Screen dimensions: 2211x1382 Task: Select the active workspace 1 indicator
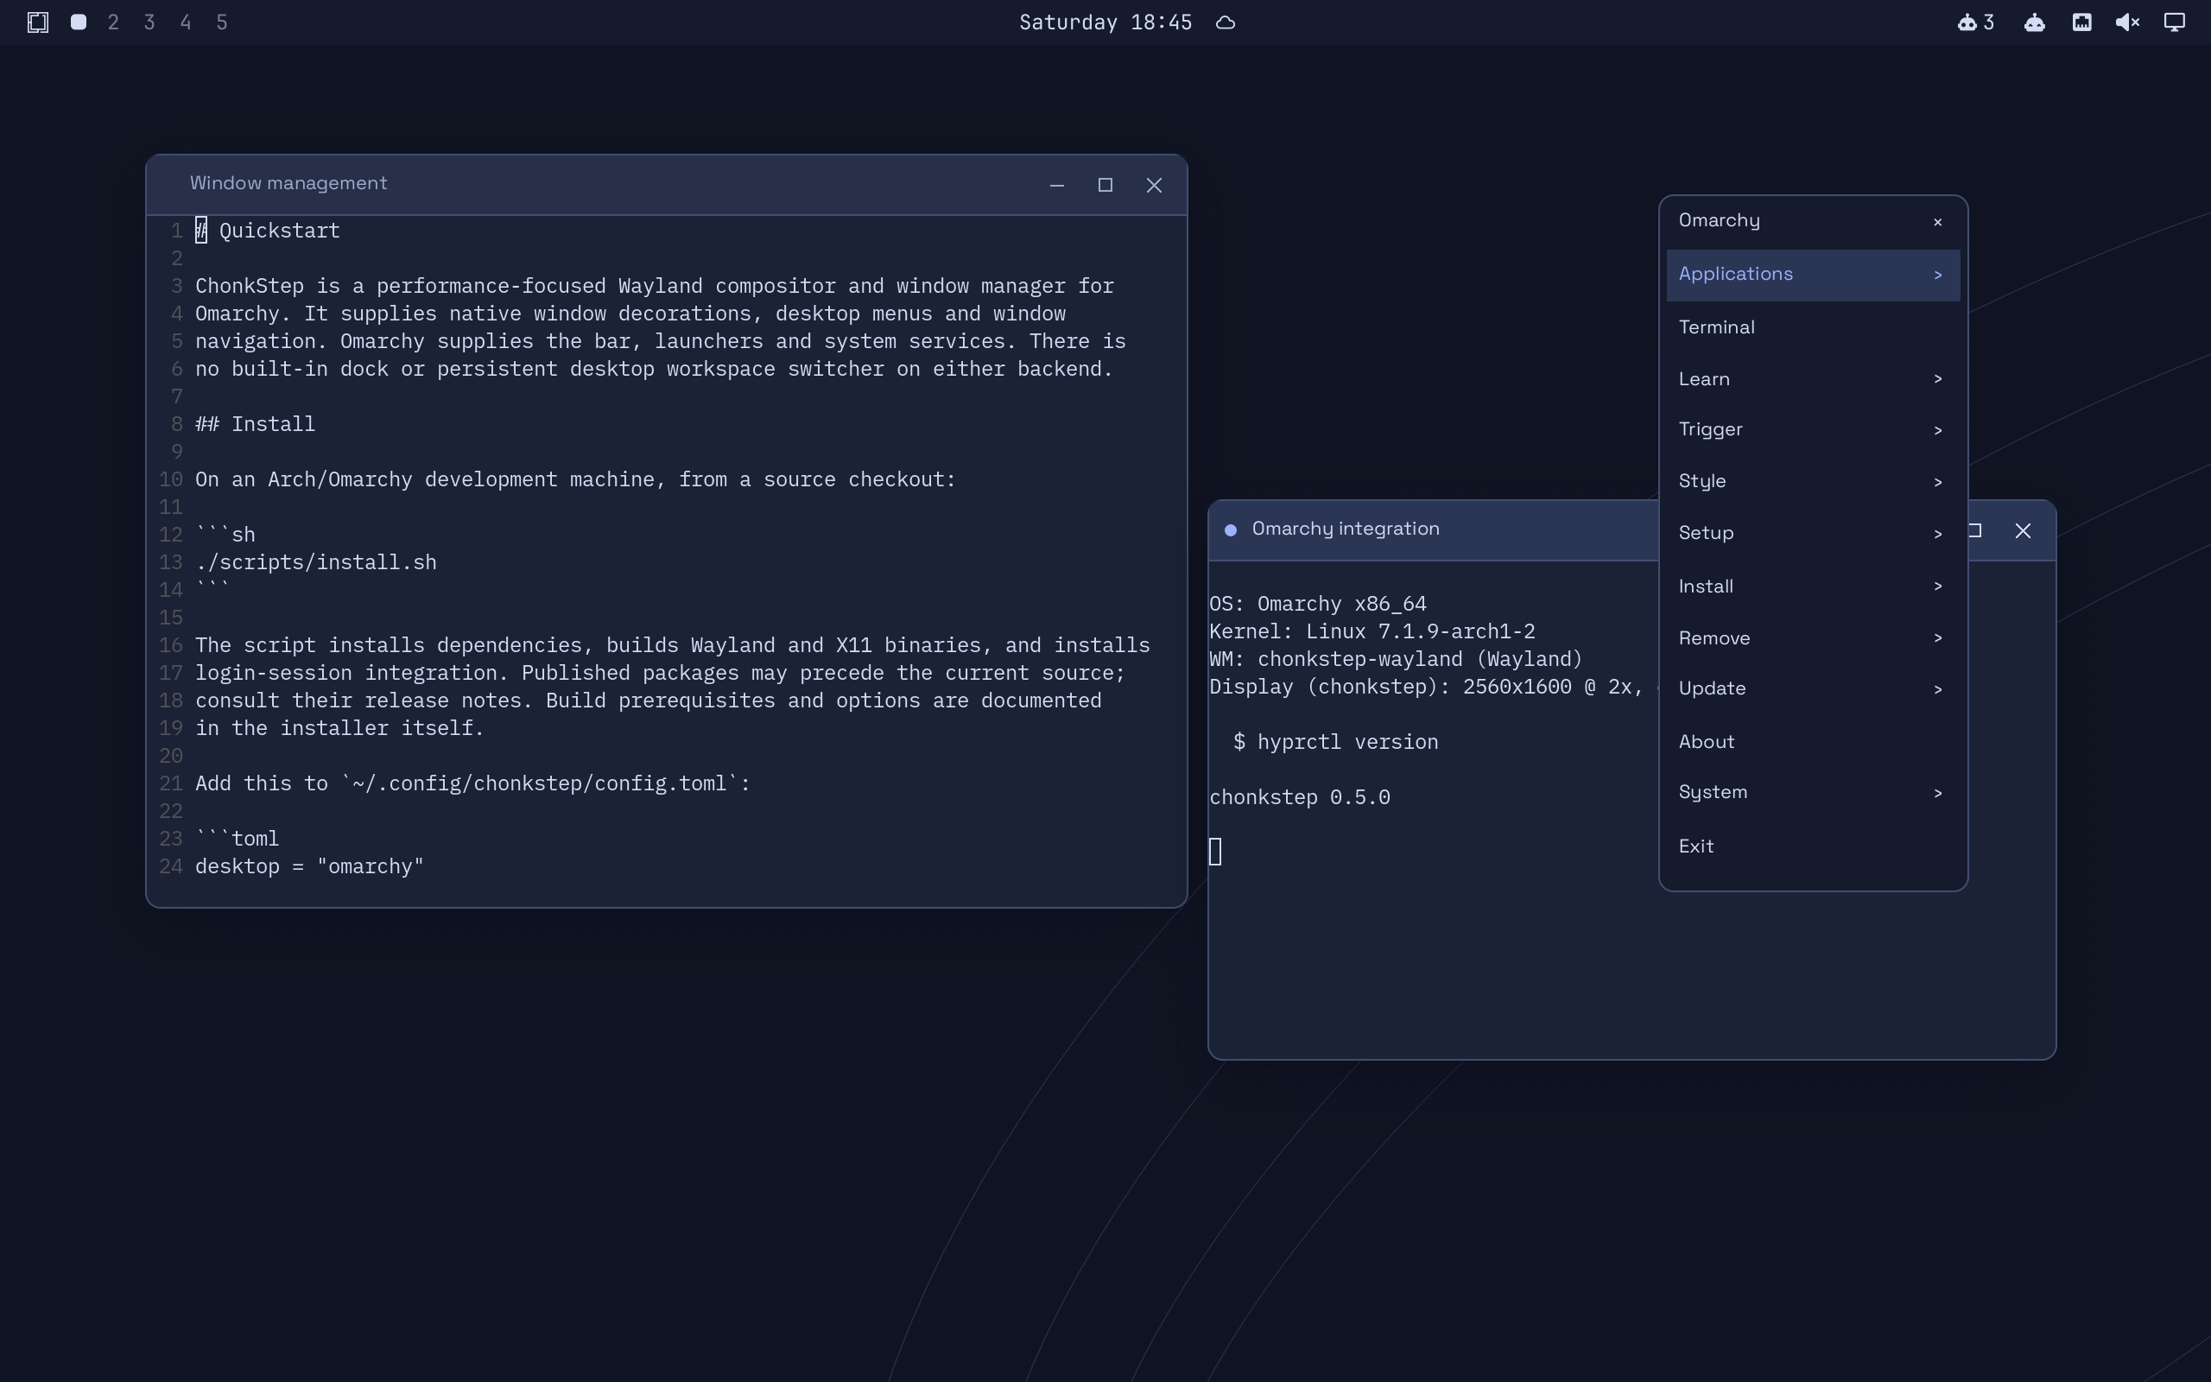point(79,22)
